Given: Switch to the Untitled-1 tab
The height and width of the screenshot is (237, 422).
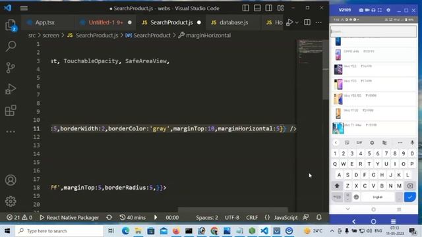Looking at the screenshot, I should pos(105,22).
